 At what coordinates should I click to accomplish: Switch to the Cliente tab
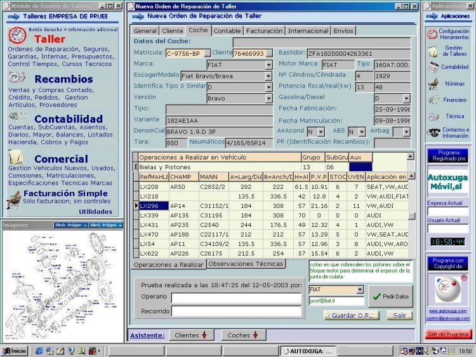tap(173, 30)
